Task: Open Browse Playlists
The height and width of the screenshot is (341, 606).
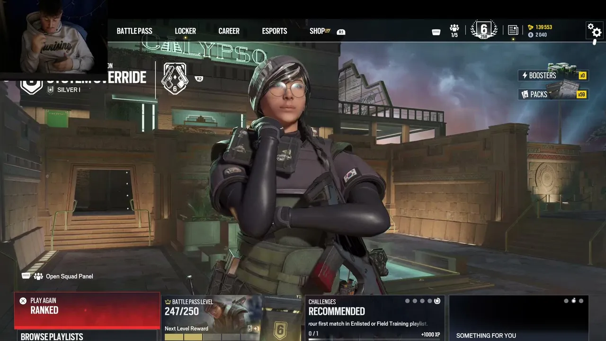Action: click(87, 336)
